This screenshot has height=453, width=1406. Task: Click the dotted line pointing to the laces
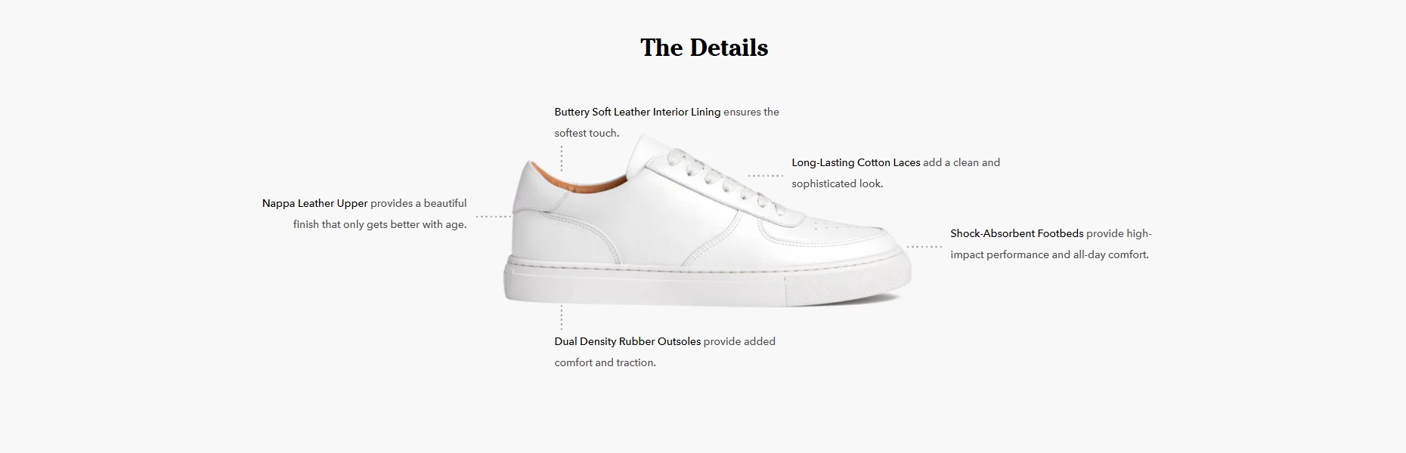click(766, 176)
